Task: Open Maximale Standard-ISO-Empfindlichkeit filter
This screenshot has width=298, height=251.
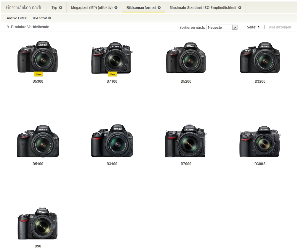Action: [206, 8]
